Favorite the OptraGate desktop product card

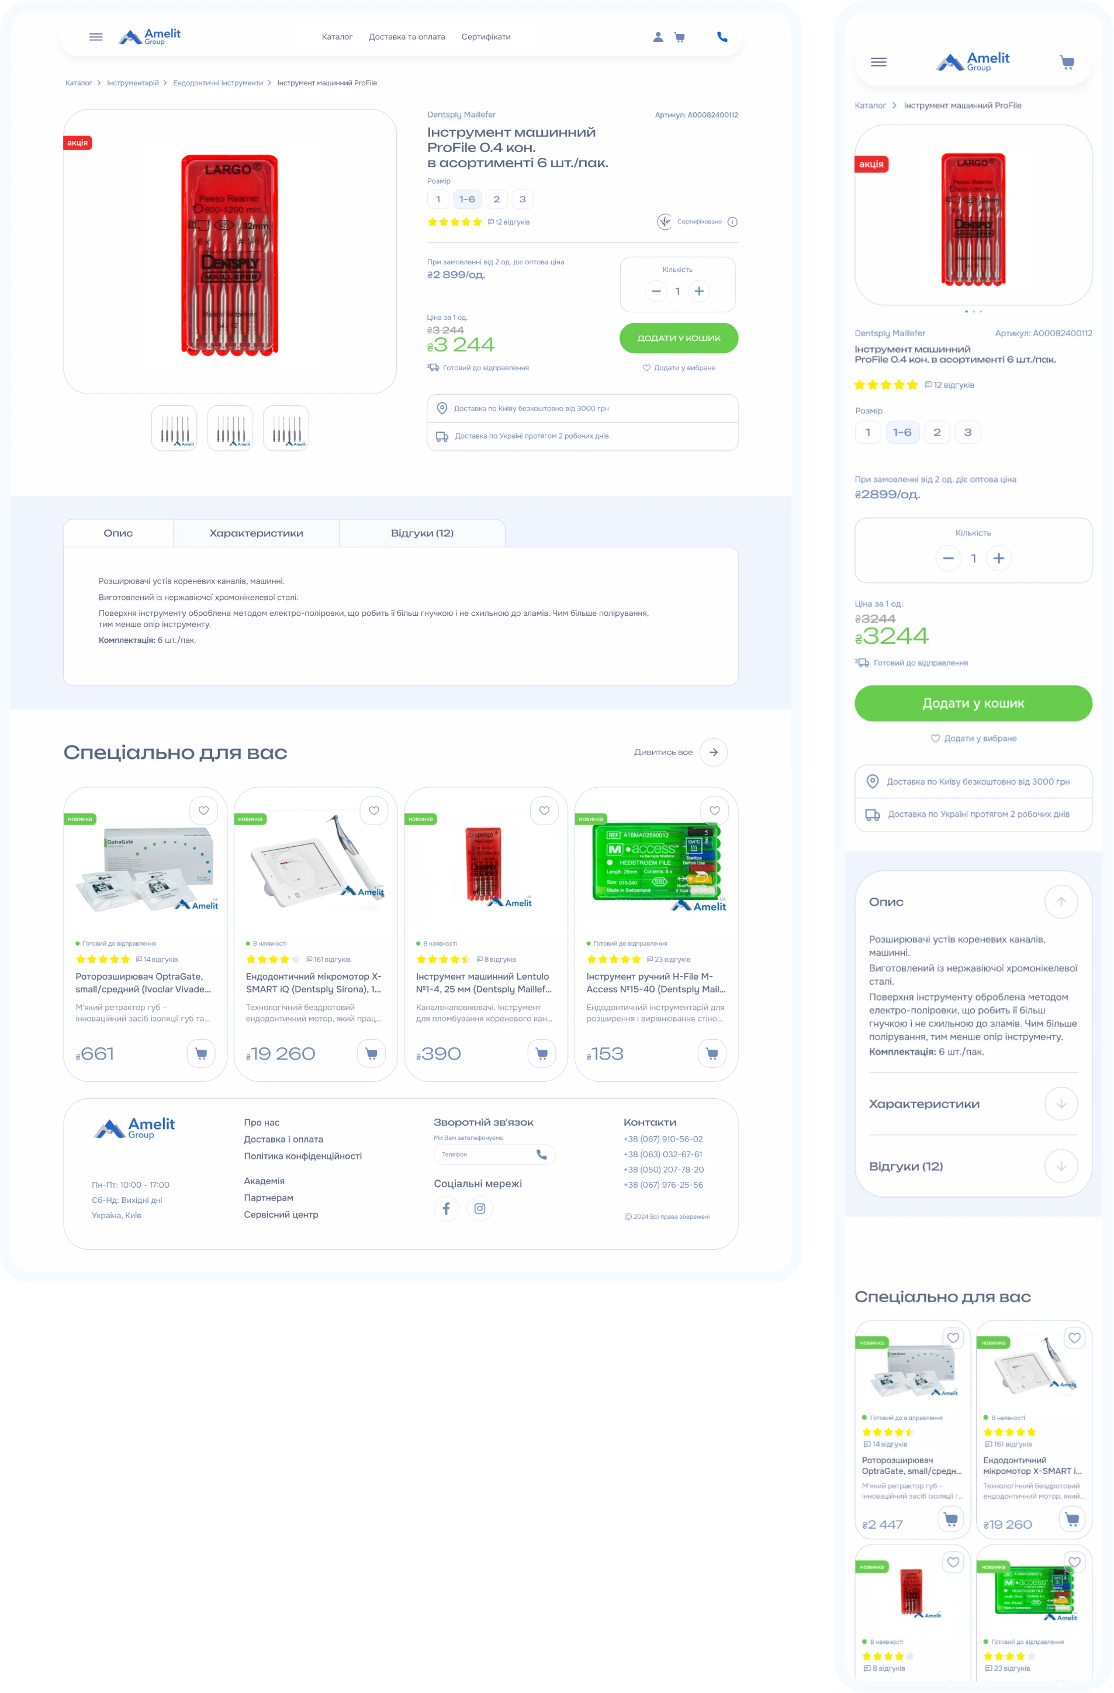tap(203, 811)
